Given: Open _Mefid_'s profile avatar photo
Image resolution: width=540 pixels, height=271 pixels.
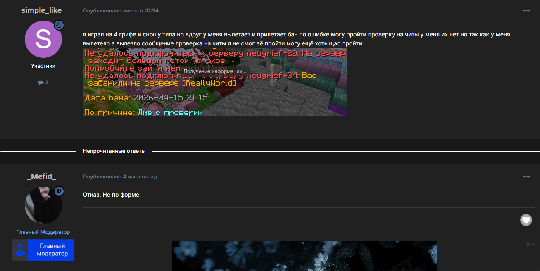Looking at the screenshot, I should point(43,205).
